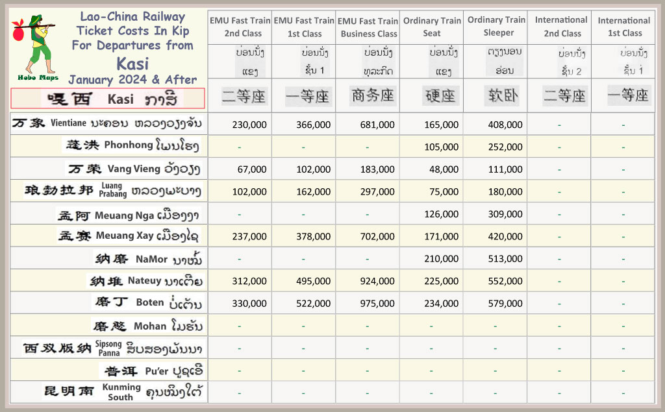Select the EMU Fast Train 2nd Class header

240,27
